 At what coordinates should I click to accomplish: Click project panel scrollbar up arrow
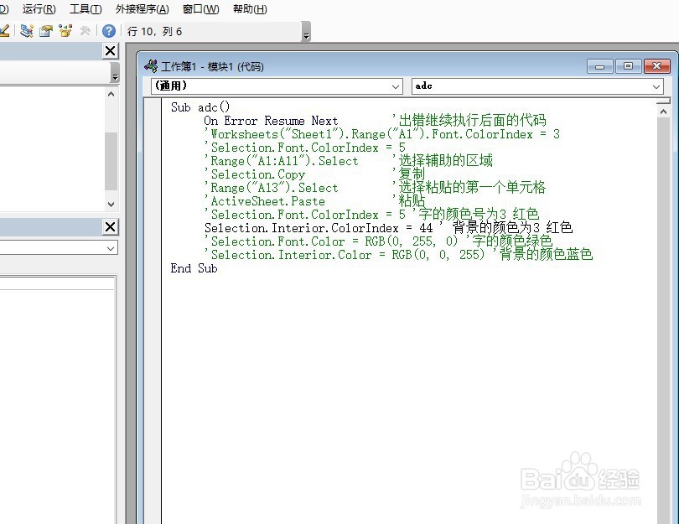point(111,94)
